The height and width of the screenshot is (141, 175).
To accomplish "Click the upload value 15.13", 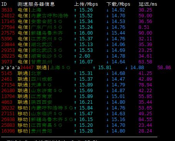I will 86,45.
